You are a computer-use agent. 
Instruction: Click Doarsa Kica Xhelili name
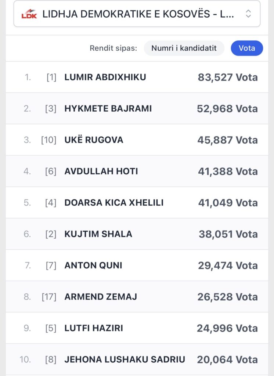coord(114,203)
